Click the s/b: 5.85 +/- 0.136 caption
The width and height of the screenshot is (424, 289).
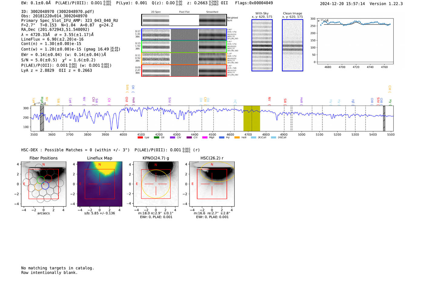pyautogui.click(x=100, y=213)
